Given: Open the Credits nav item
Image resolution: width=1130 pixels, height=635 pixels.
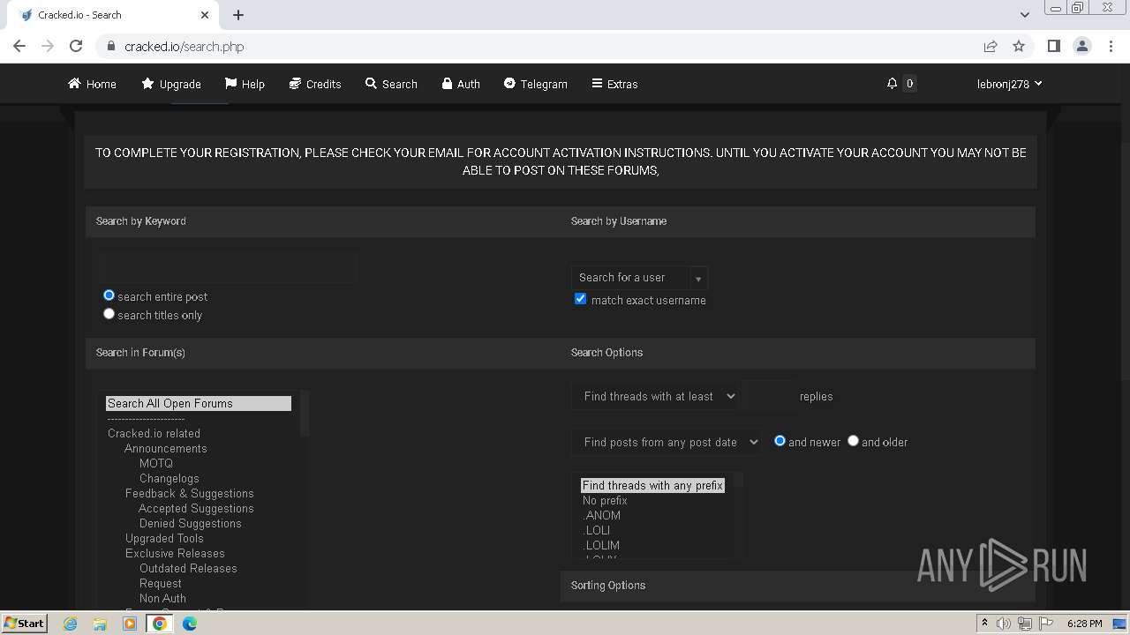Looking at the screenshot, I should click(x=315, y=84).
